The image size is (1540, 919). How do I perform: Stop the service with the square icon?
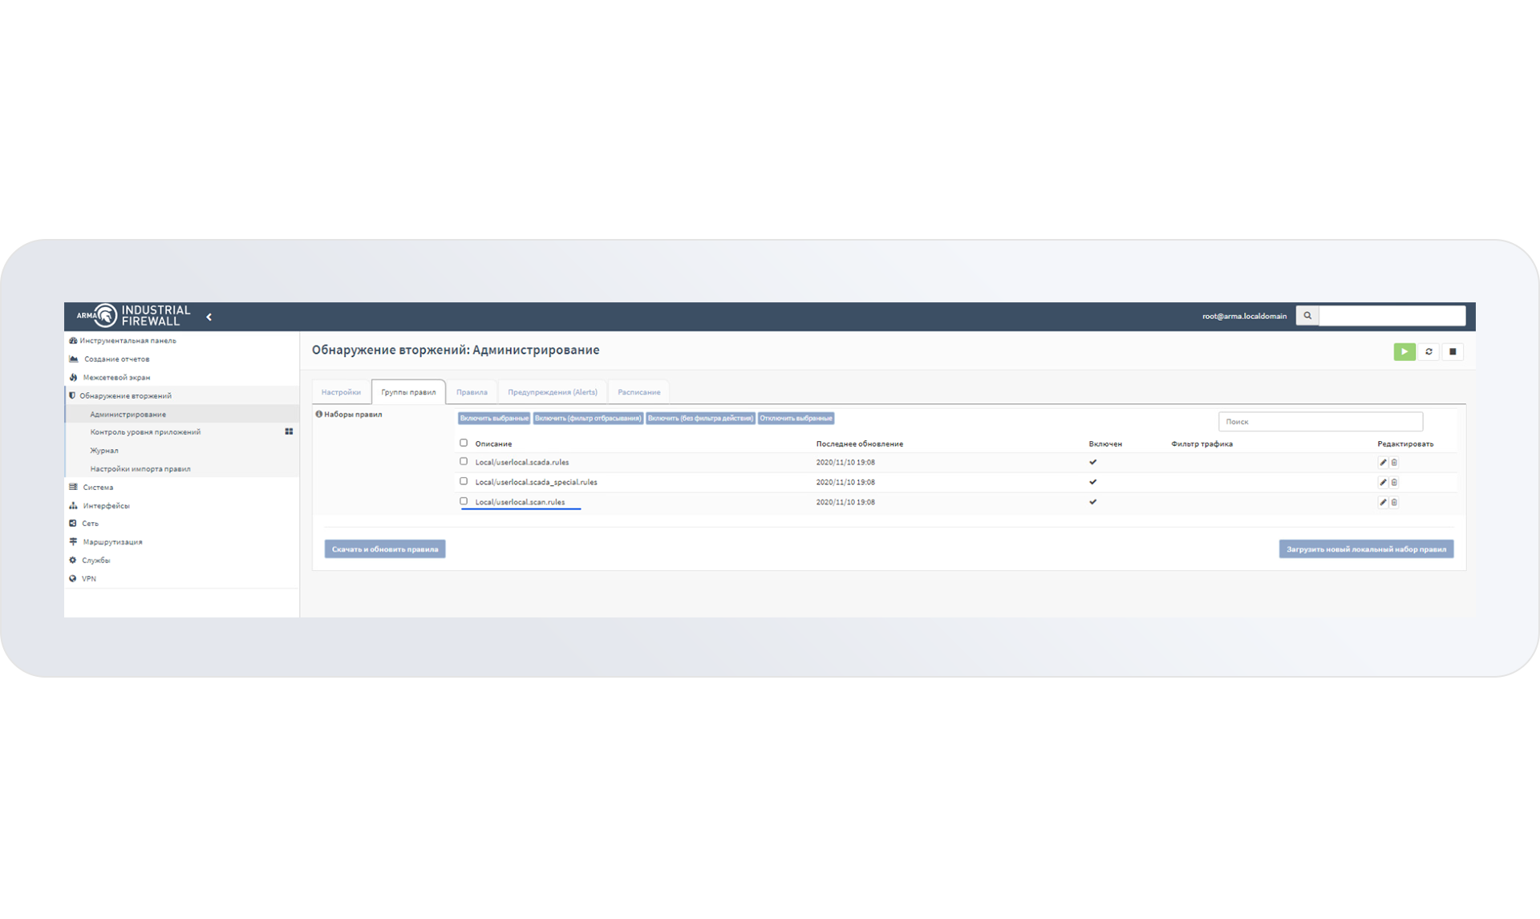(1453, 351)
